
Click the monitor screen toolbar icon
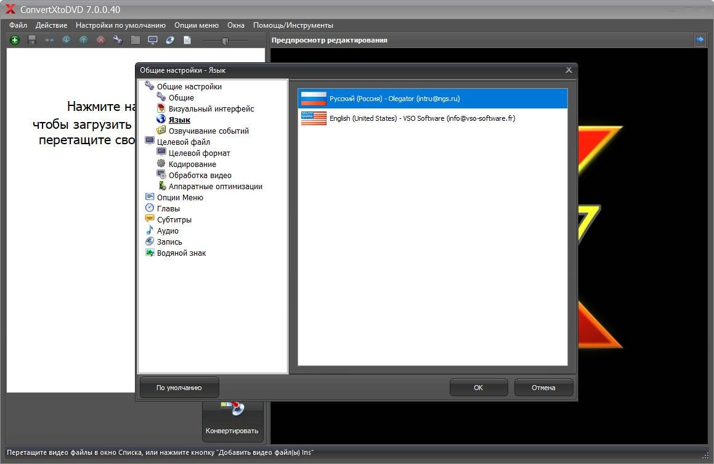(153, 40)
